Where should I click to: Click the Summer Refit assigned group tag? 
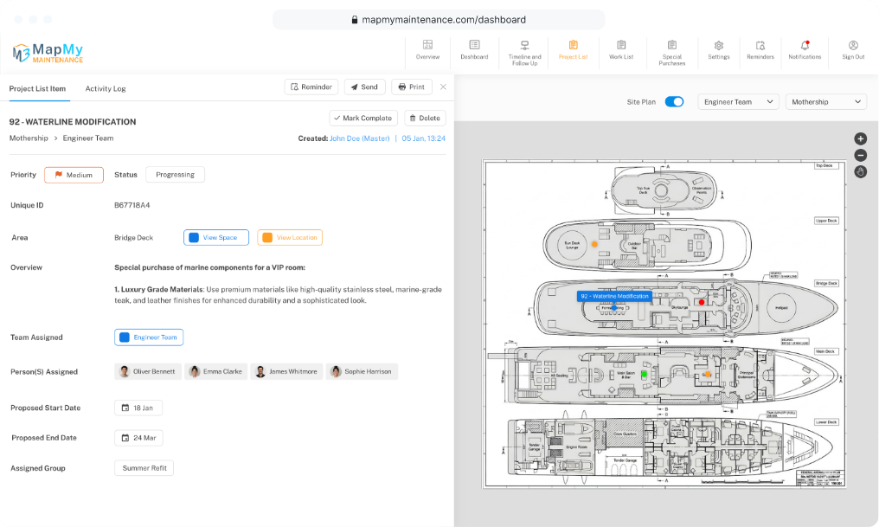[x=144, y=468]
